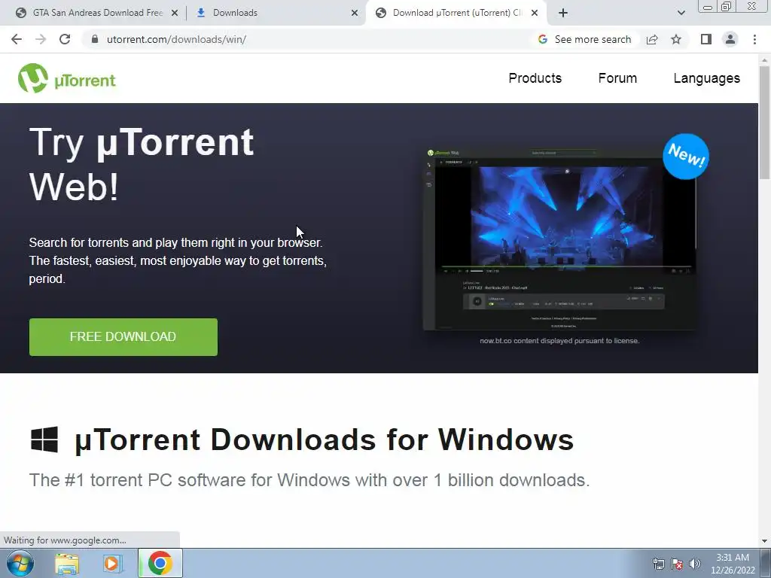Click the FREE DOWNLOAD button

click(x=123, y=336)
